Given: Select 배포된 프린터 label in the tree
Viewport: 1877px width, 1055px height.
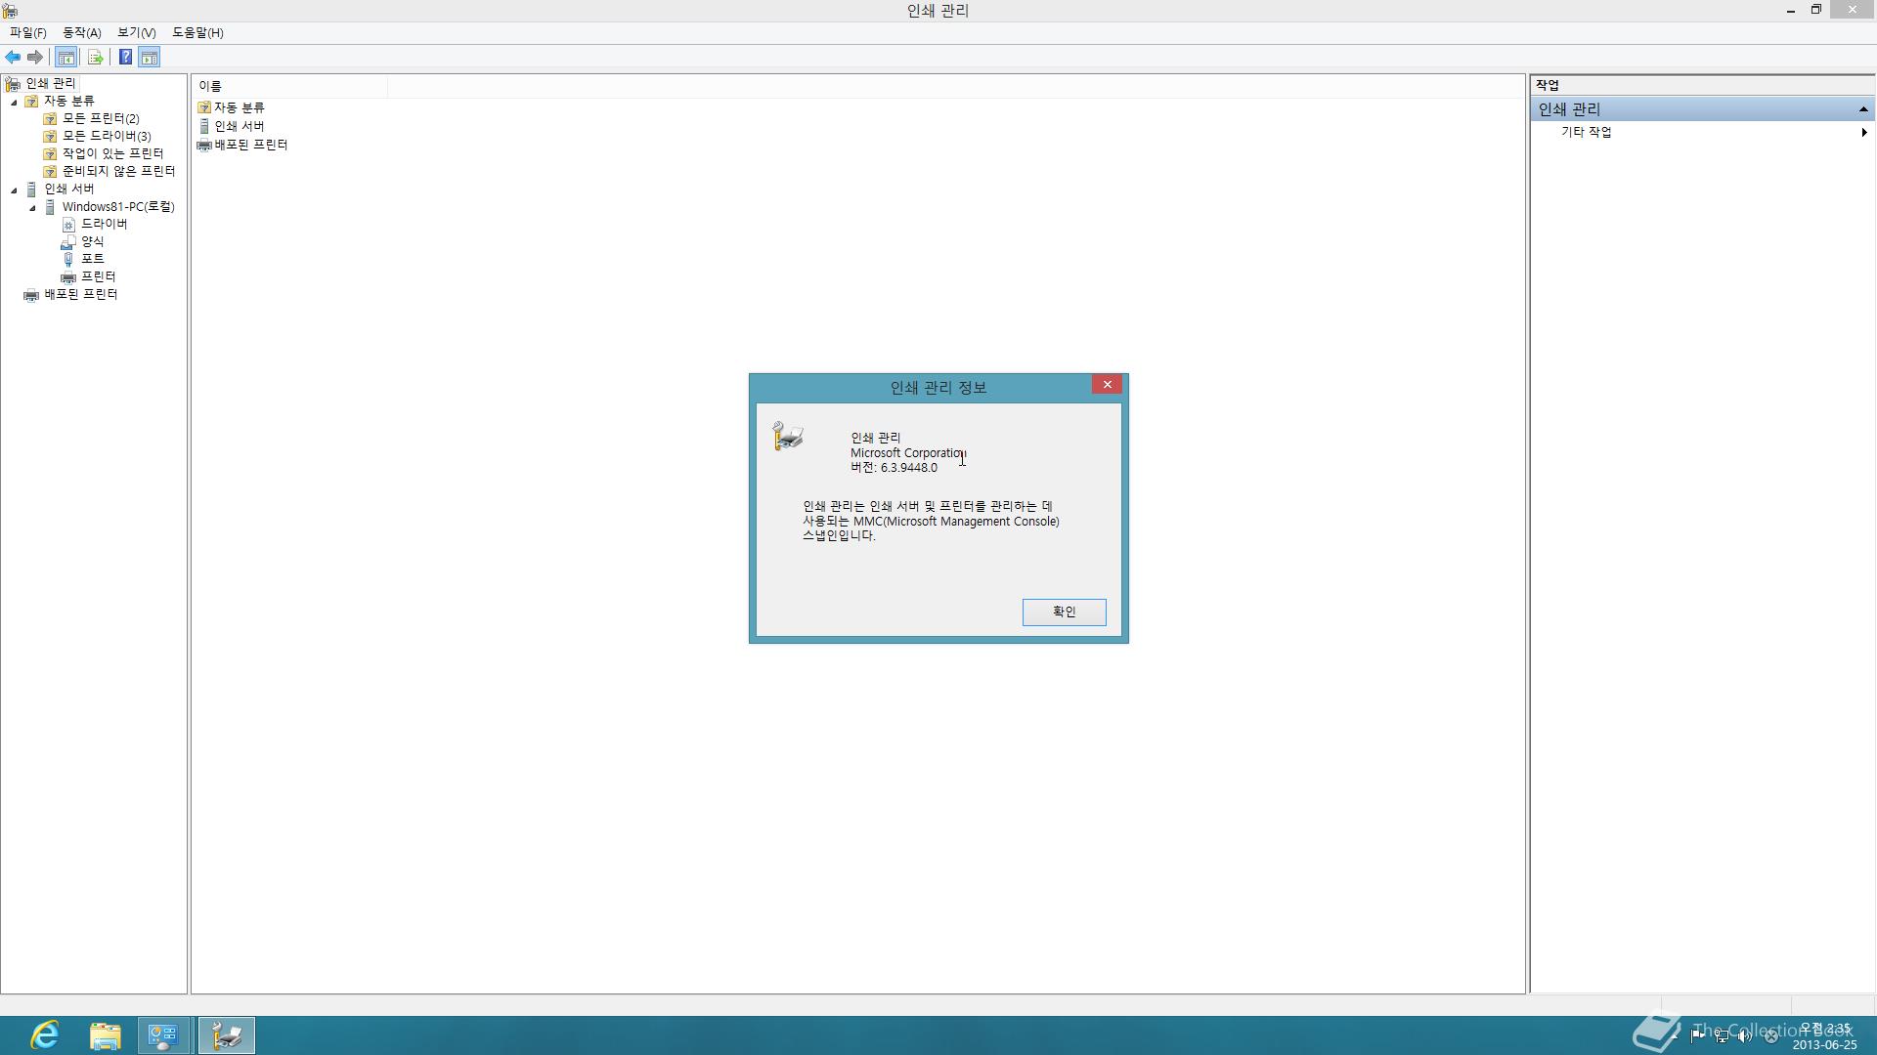Looking at the screenshot, I should coord(80,294).
